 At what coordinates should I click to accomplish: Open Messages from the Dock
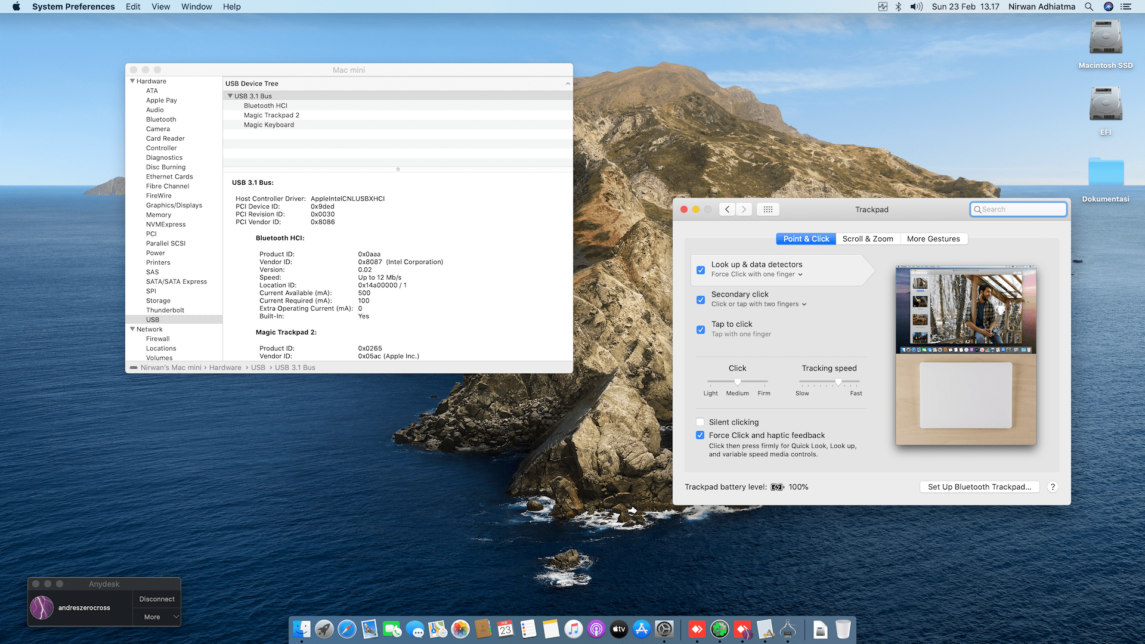tap(415, 629)
